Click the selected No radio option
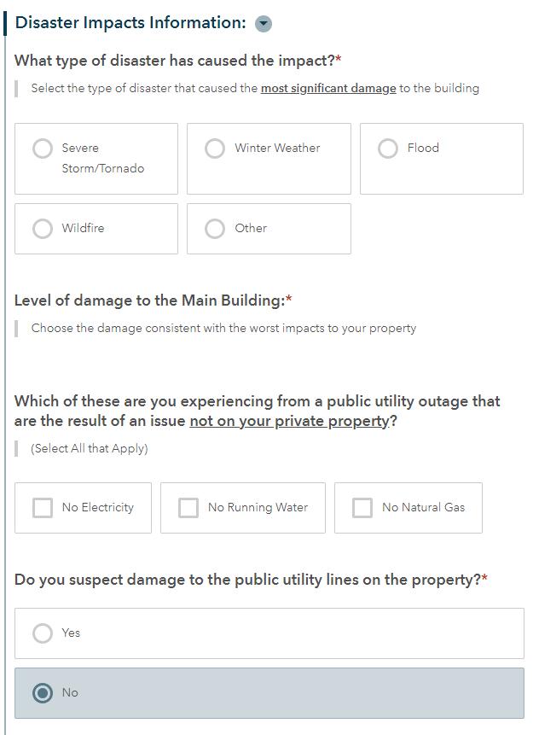The width and height of the screenshot is (533, 735). tap(43, 693)
